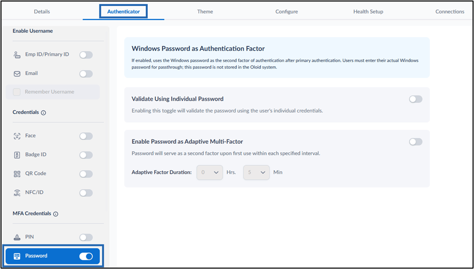The image size is (474, 269).
Task: Click the Face scan icon
Action: point(17,136)
